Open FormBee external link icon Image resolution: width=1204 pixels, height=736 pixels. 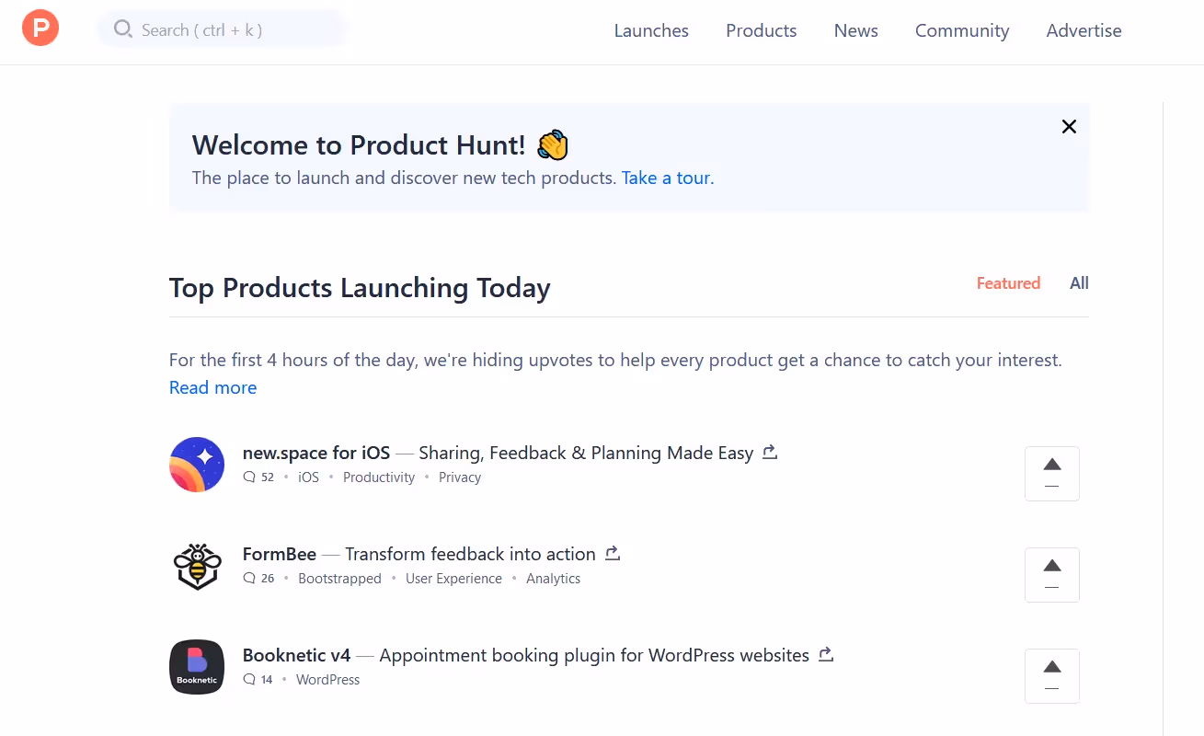613,553
